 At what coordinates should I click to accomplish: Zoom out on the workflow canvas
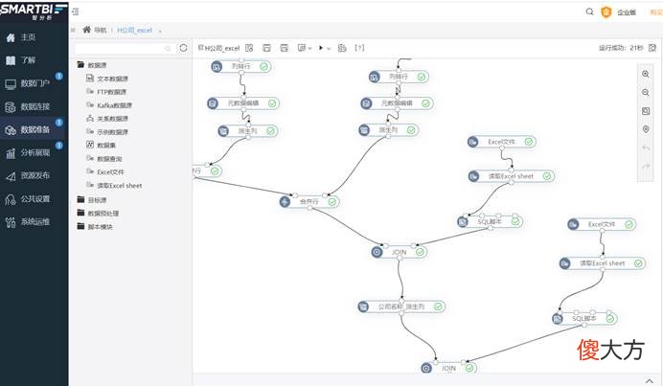coord(645,93)
